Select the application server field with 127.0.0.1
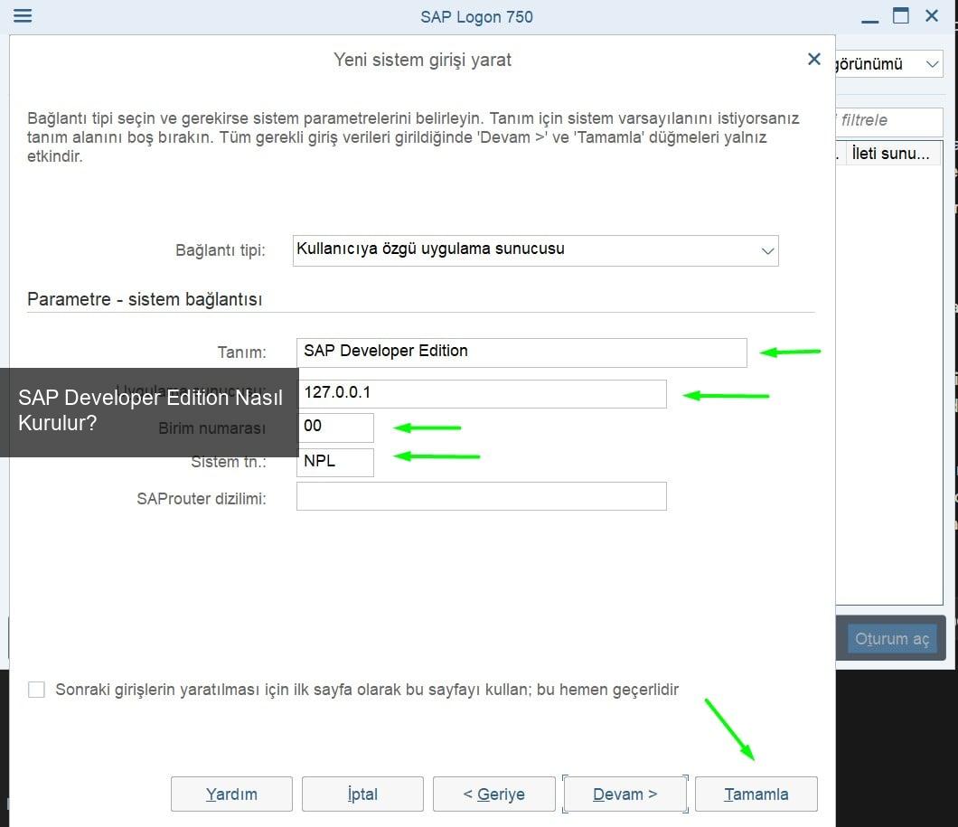This screenshot has width=958, height=827. pyautogui.click(x=481, y=393)
